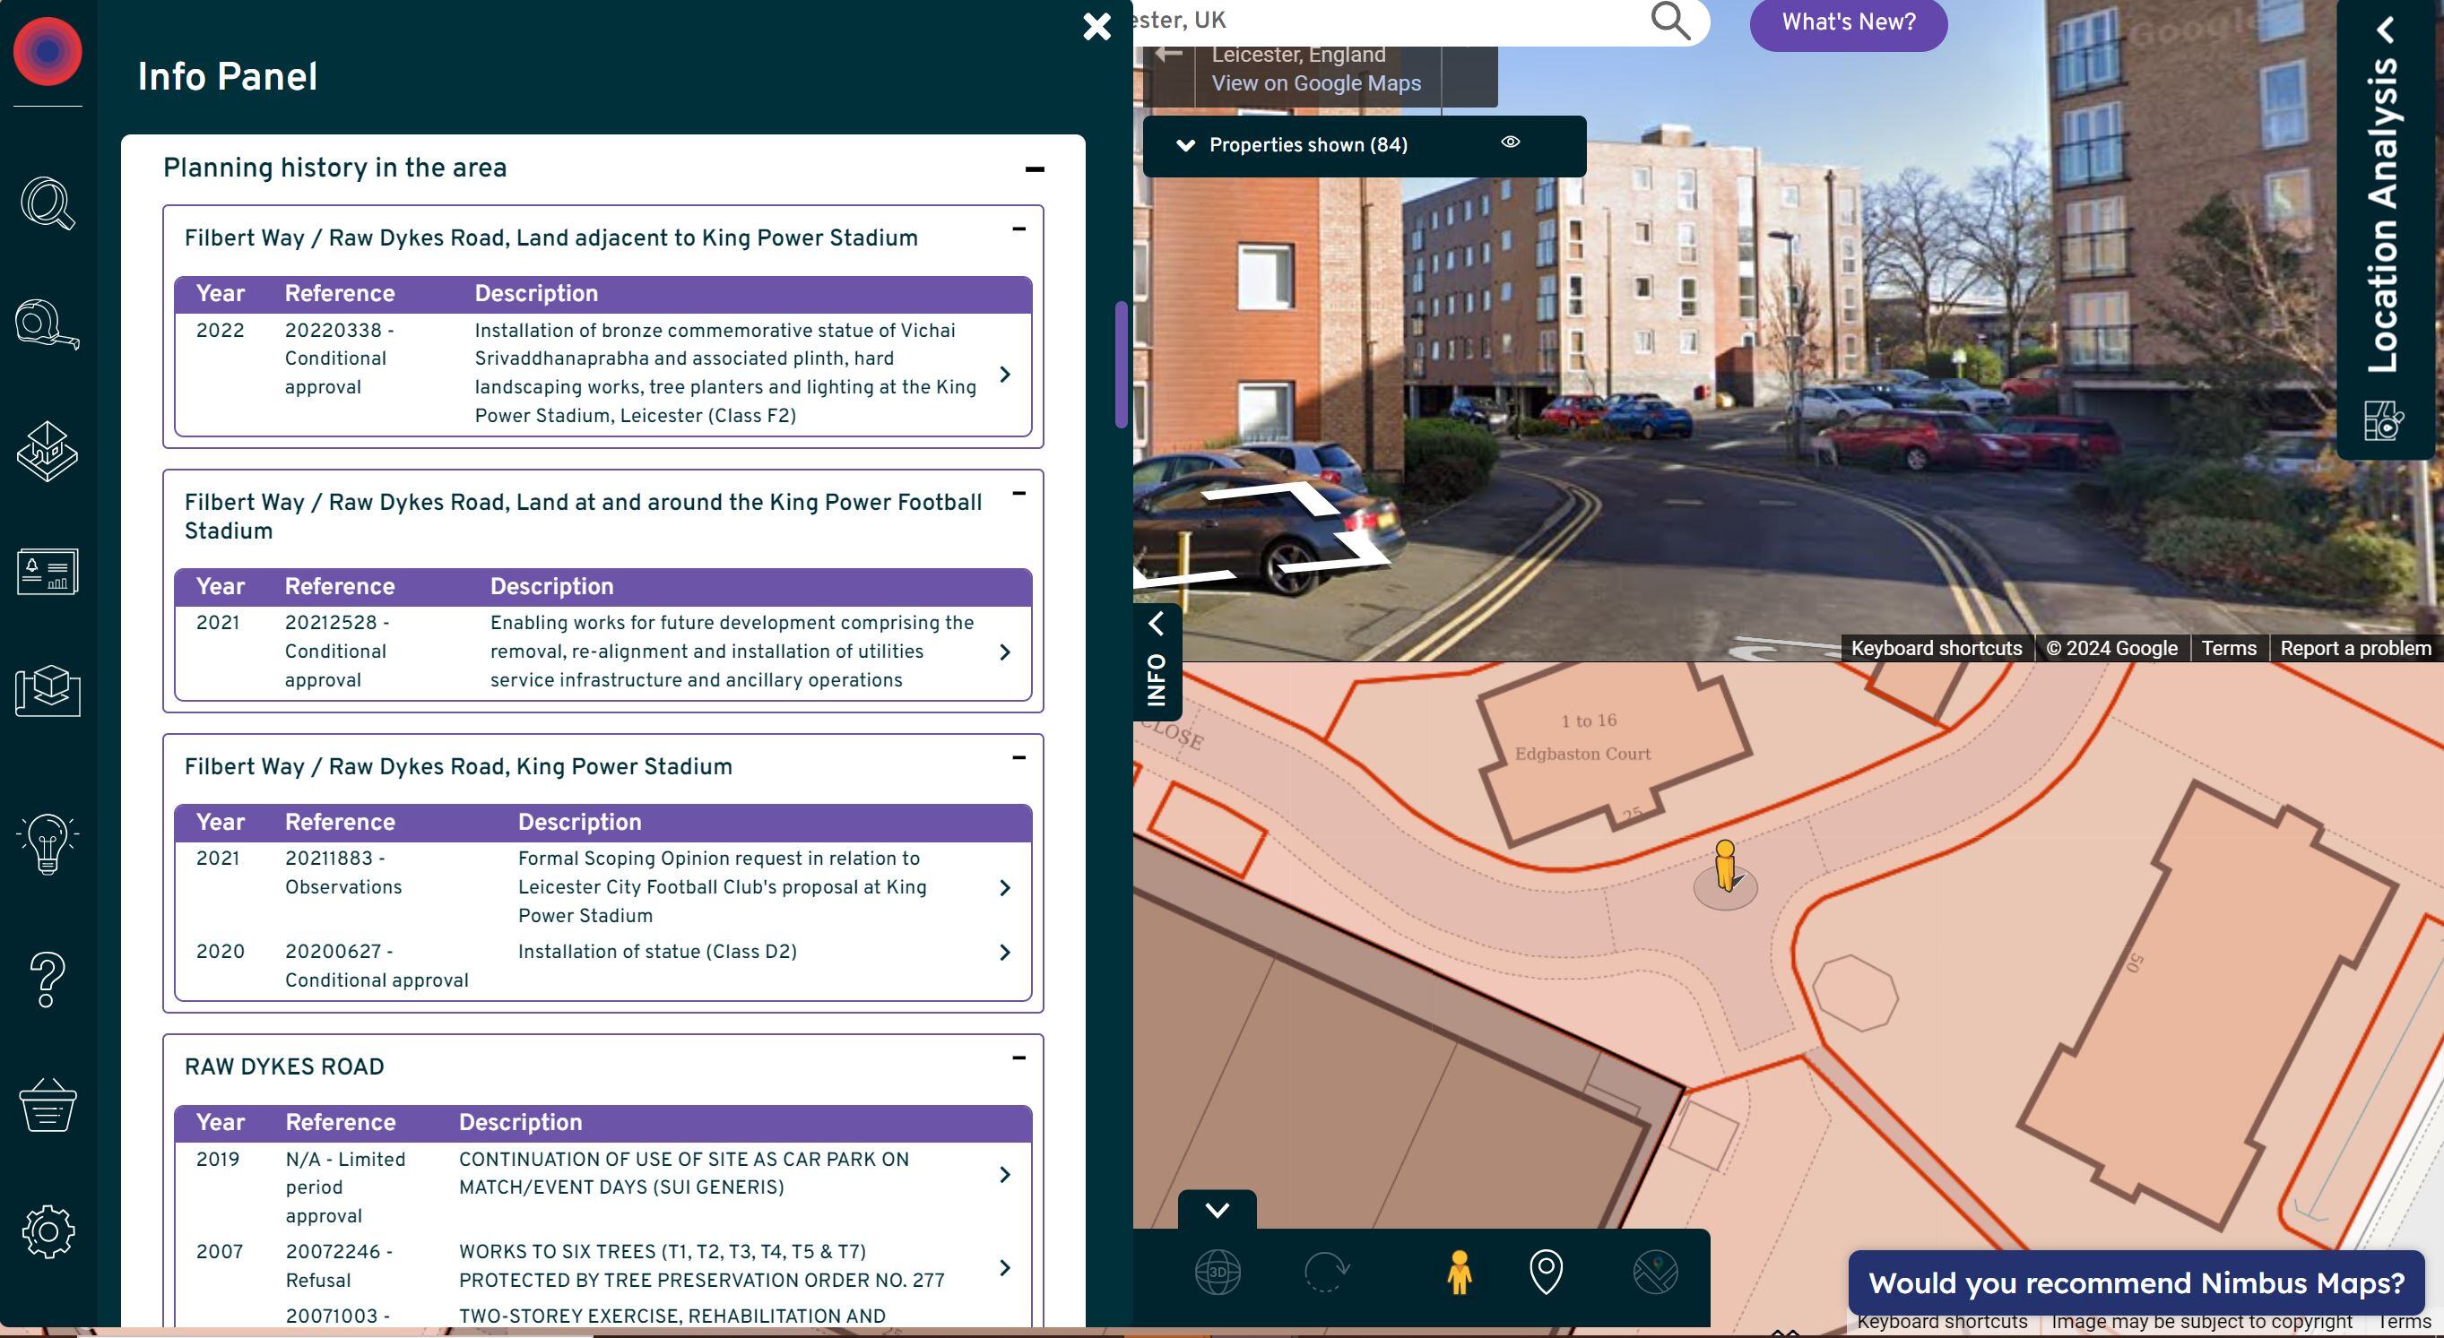Viewport: 2444px width, 1338px height.
Task: Click the disabled map pin toolbar icon
Action: coord(1656,1272)
